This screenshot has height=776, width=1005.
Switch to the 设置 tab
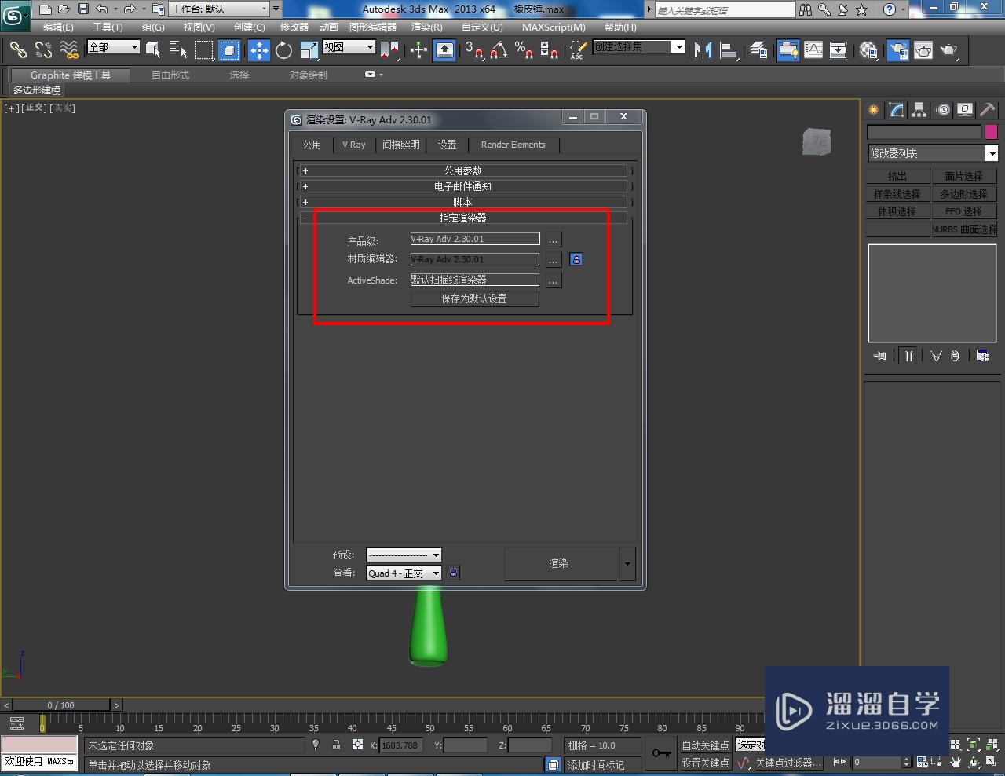[447, 145]
